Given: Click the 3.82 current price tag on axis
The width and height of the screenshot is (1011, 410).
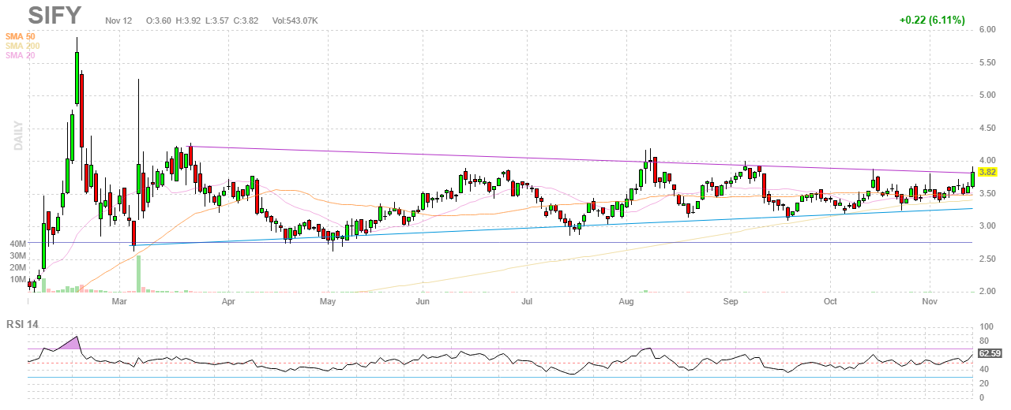Looking at the screenshot, I should 987,171.
